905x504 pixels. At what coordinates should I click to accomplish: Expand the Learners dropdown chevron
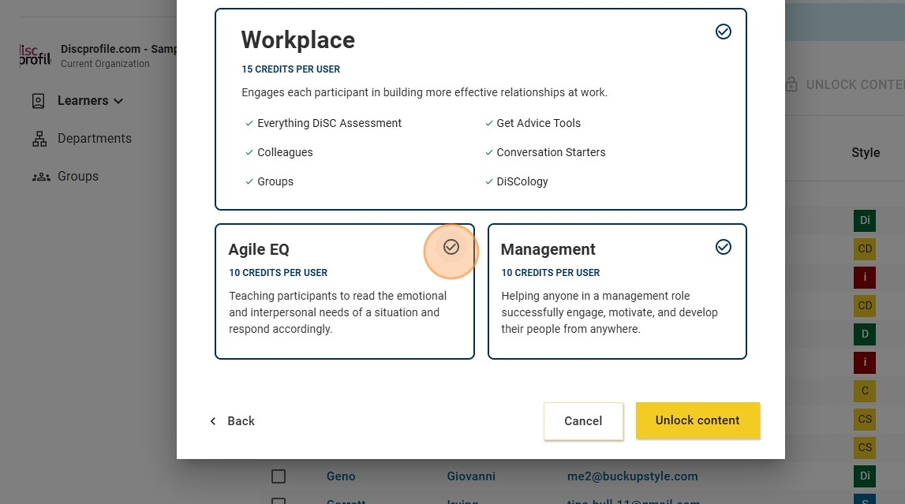[118, 101]
